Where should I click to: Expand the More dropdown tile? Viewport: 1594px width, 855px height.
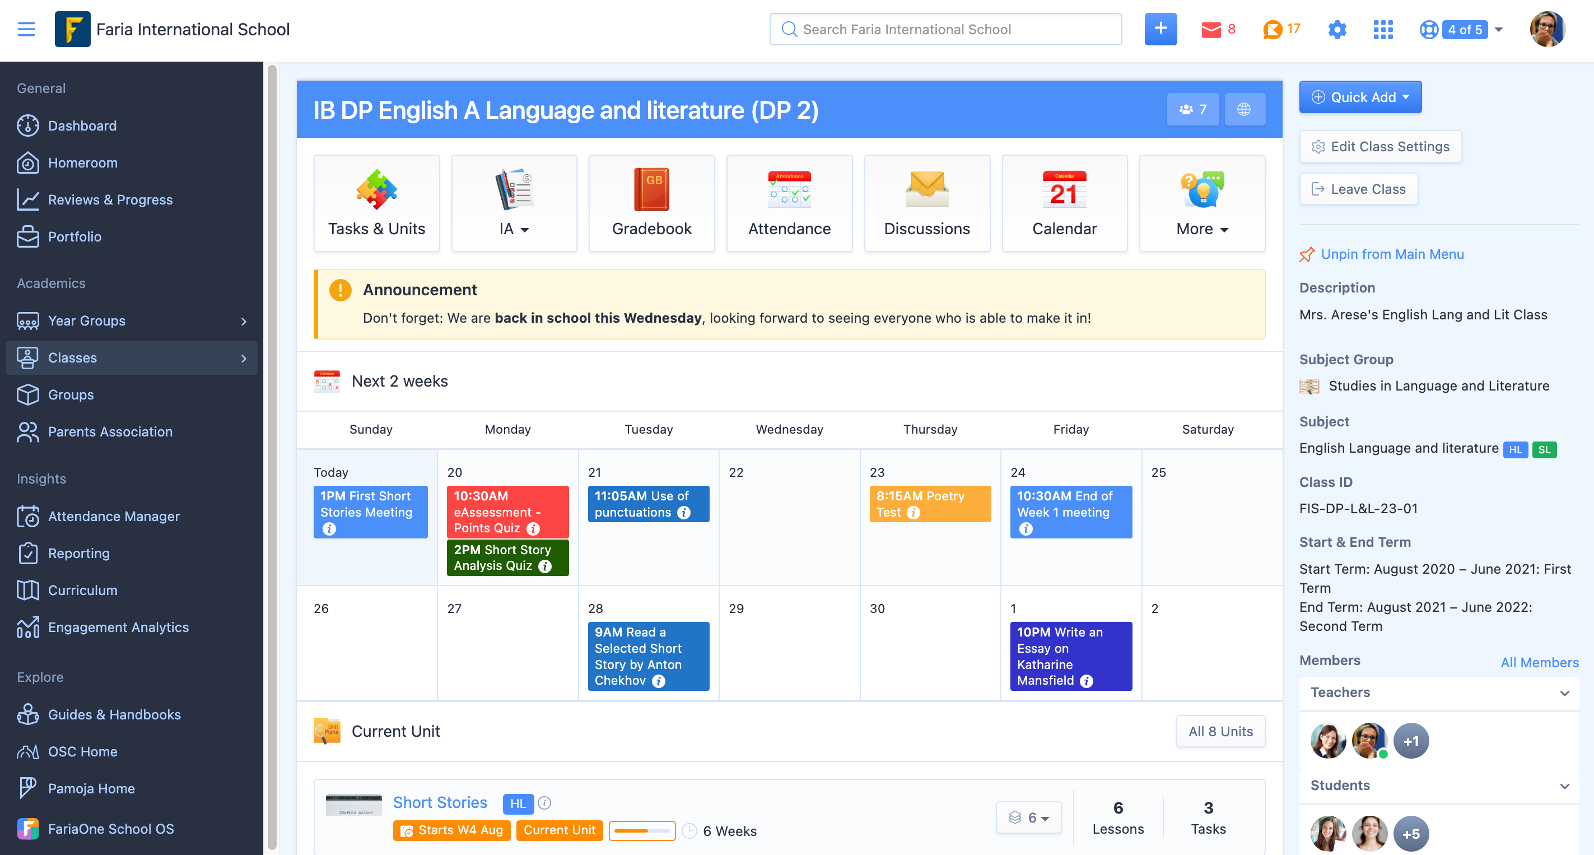point(1202,229)
